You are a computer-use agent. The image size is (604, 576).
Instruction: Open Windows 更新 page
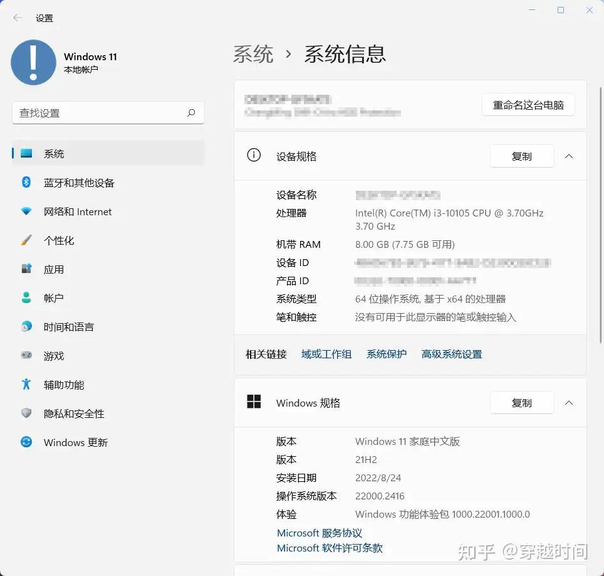108,442
